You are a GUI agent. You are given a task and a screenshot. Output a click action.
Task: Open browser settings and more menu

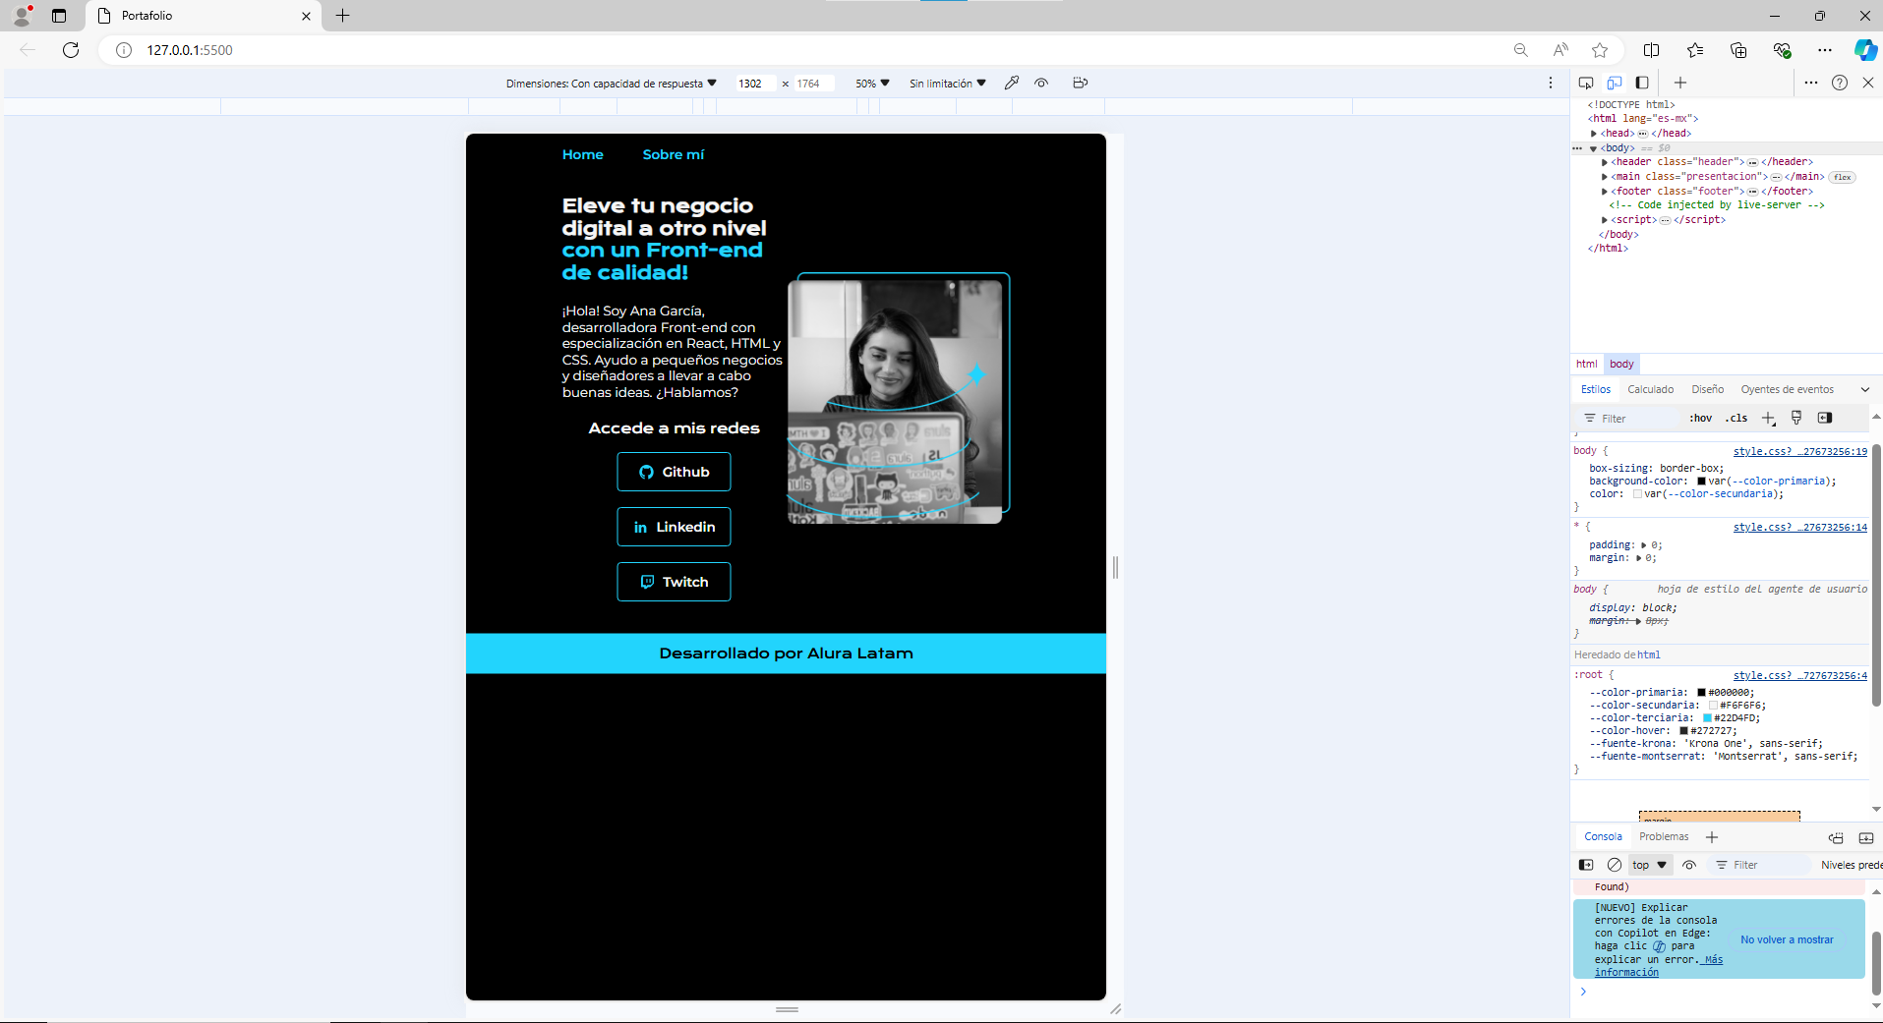[x=1825, y=50]
